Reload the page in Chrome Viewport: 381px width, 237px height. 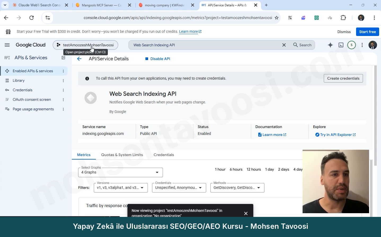point(32,18)
